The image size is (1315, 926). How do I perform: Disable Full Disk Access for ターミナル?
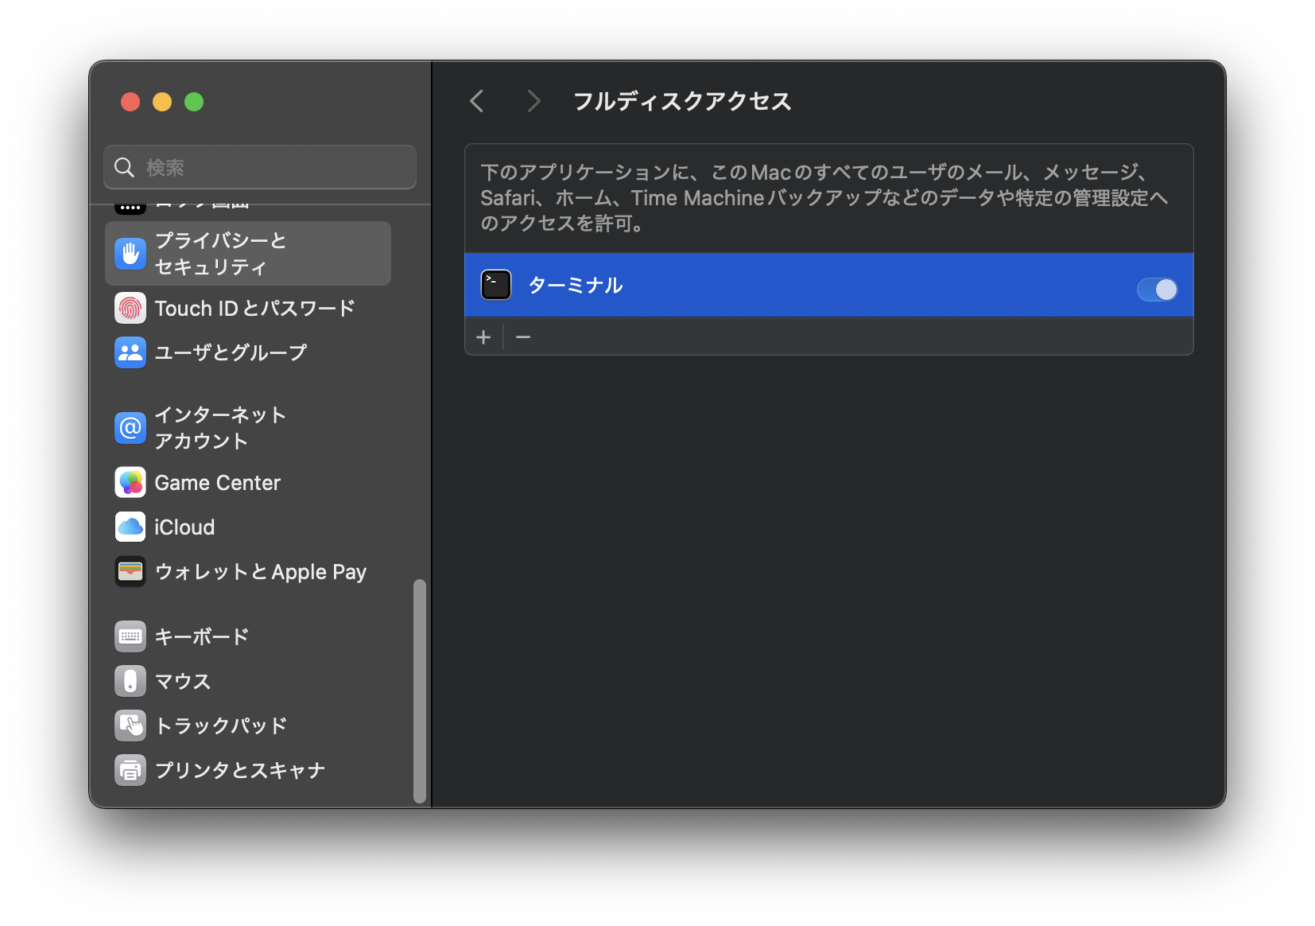[x=1157, y=290]
